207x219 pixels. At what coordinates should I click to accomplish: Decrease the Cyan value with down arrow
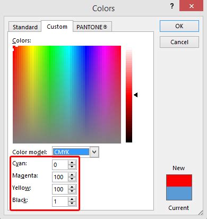coord(72,167)
